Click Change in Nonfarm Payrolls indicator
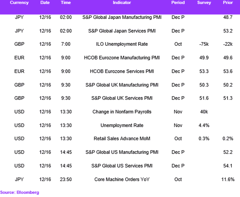The width and height of the screenshot is (240, 197). click(122, 112)
